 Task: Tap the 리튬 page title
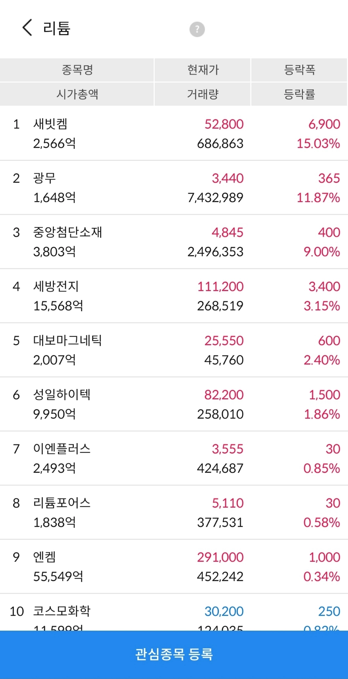tap(56, 28)
